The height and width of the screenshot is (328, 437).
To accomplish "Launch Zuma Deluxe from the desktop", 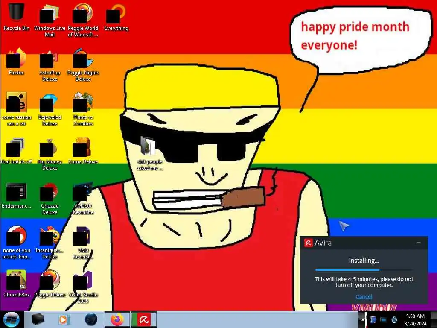I will tap(83, 150).
